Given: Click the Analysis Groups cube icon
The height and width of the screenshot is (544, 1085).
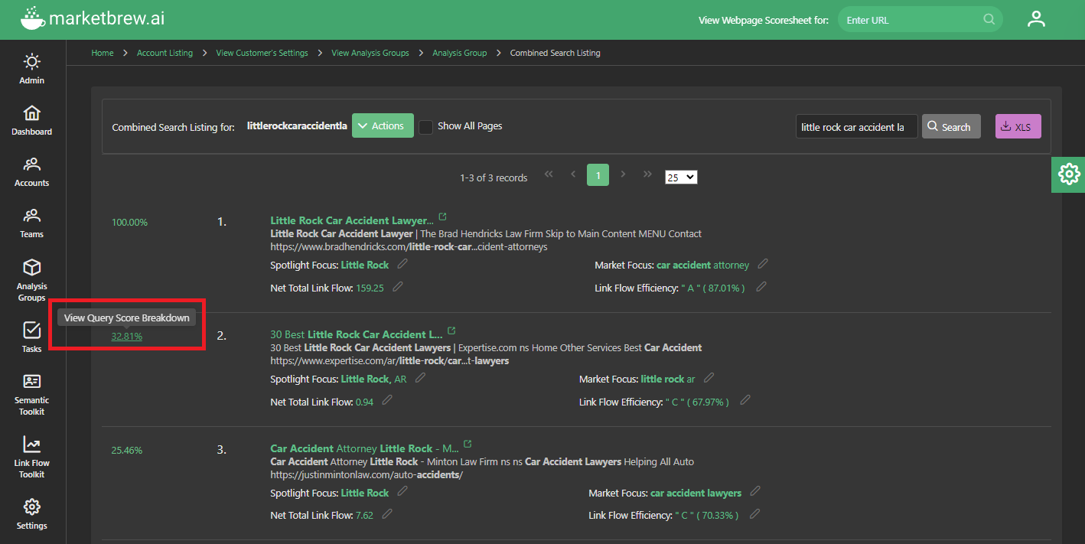Looking at the screenshot, I should pos(31,268).
